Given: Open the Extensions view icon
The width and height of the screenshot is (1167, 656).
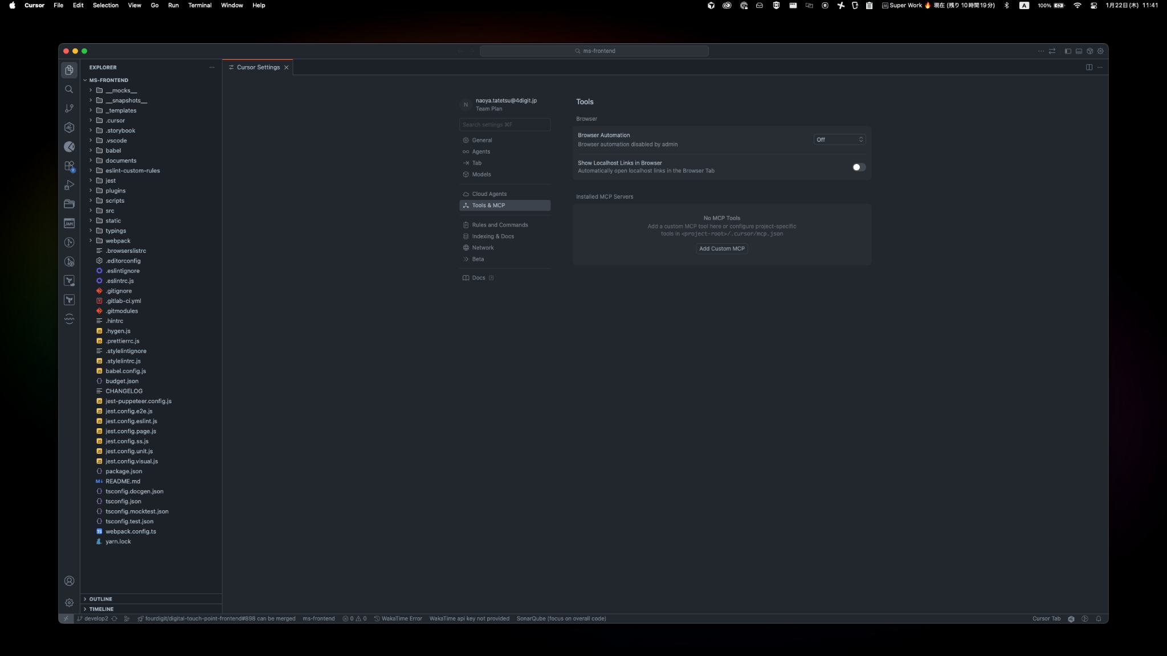Looking at the screenshot, I should click(69, 166).
